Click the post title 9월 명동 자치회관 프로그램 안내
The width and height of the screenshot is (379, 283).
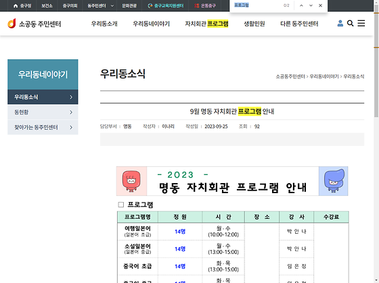tap(232, 111)
